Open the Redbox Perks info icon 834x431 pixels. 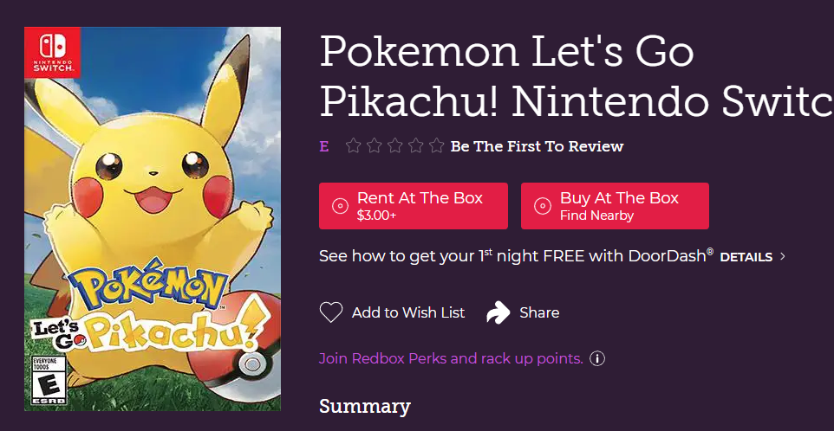(x=597, y=359)
